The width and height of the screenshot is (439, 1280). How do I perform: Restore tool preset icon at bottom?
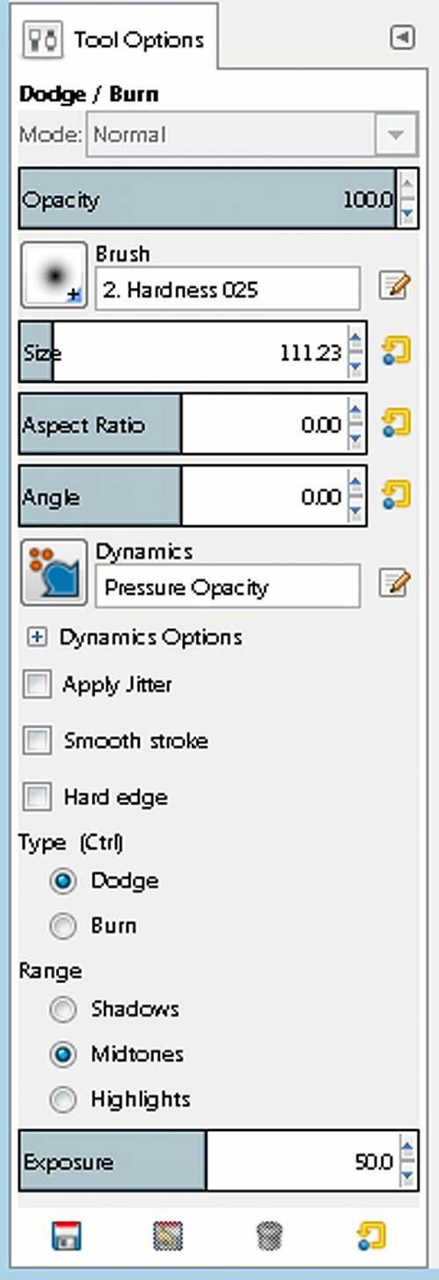[x=169, y=1236]
